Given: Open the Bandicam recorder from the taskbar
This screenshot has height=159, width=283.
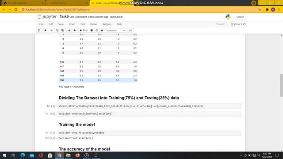Looking at the screenshot, I should click(x=87, y=155).
